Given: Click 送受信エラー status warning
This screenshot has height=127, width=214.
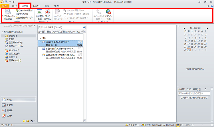Looking at the screenshot, I should click(x=132, y=125).
